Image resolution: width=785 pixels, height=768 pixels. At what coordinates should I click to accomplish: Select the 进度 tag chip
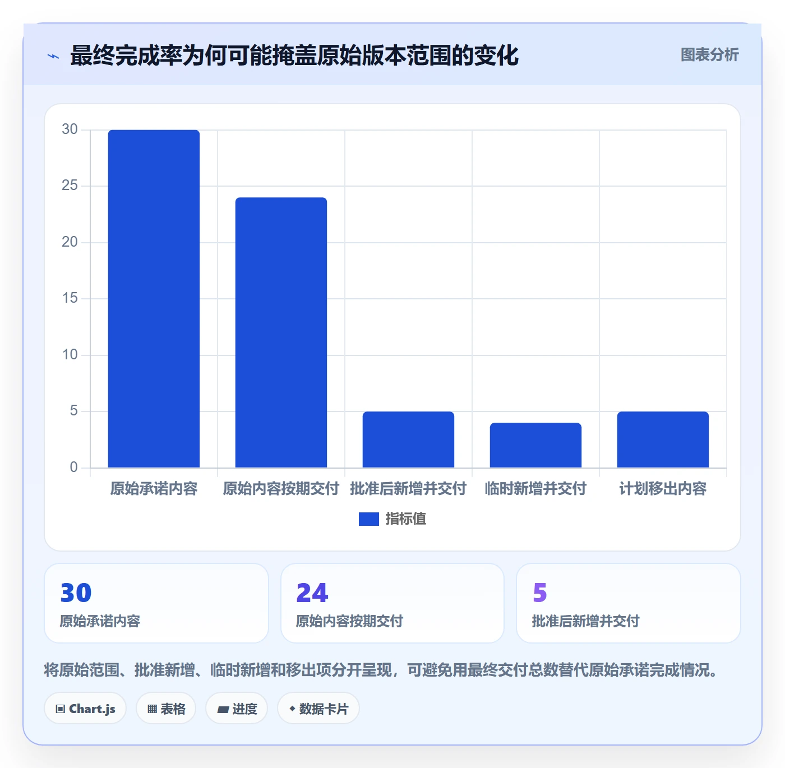coord(237,709)
